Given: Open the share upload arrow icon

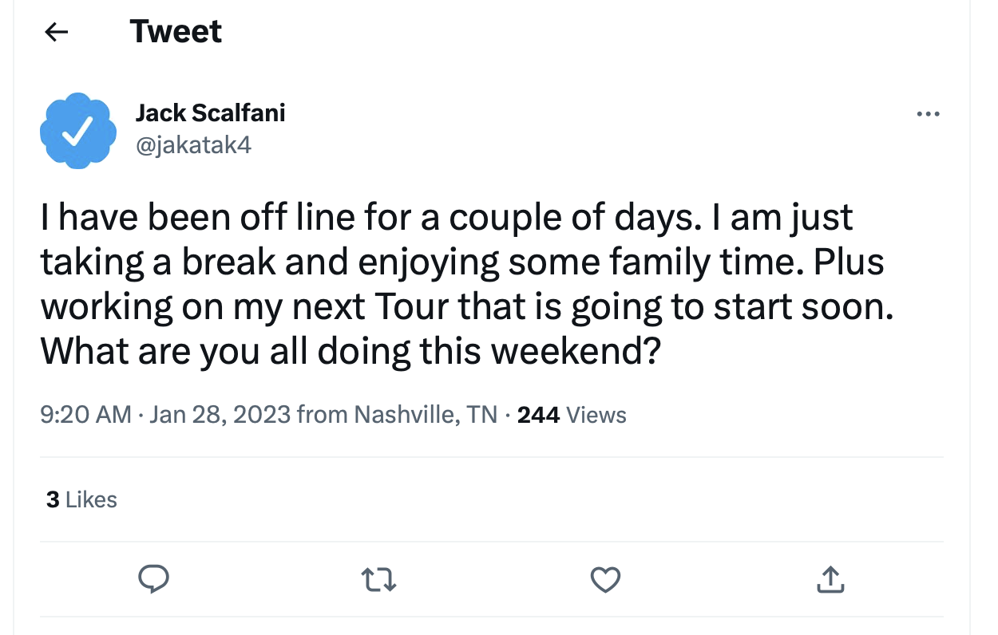Looking at the screenshot, I should coord(830,579).
